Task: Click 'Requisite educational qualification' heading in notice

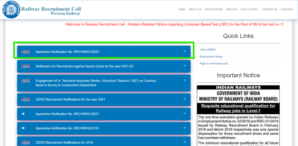Action: [238, 108]
